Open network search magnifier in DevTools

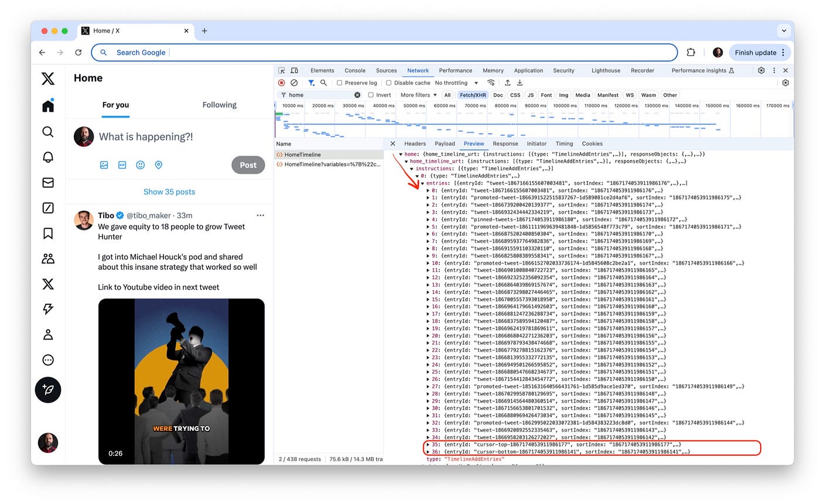click(323, 83)
